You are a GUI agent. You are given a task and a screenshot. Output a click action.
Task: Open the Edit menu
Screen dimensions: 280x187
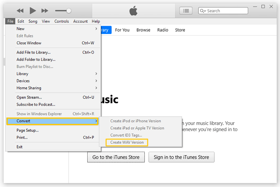point(21,21)
